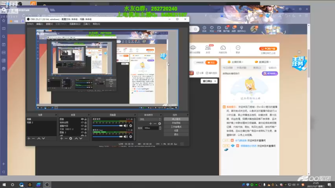
Task: Open 关注 heart icon in page header
Action: [212, 29]
